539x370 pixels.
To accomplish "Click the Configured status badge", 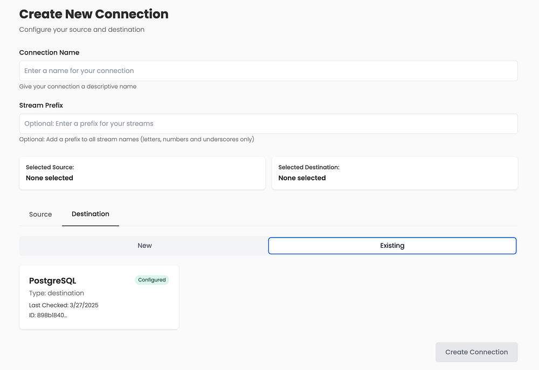I will coord(151,280).
